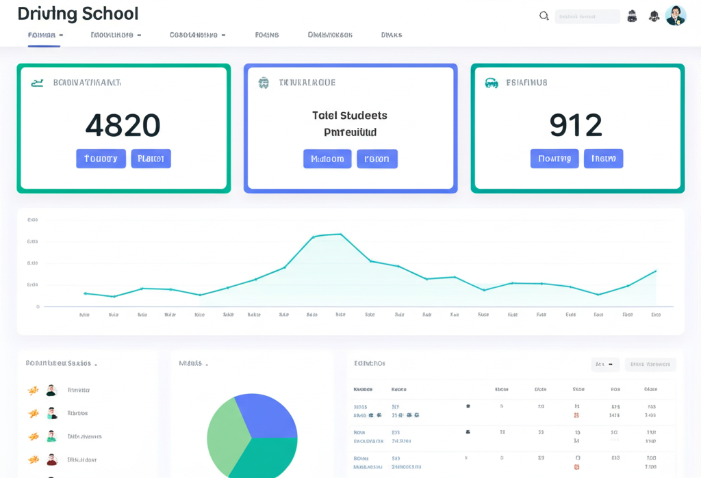
Task: Expand the first navbar dropdown menu
Action: point(43,34)
